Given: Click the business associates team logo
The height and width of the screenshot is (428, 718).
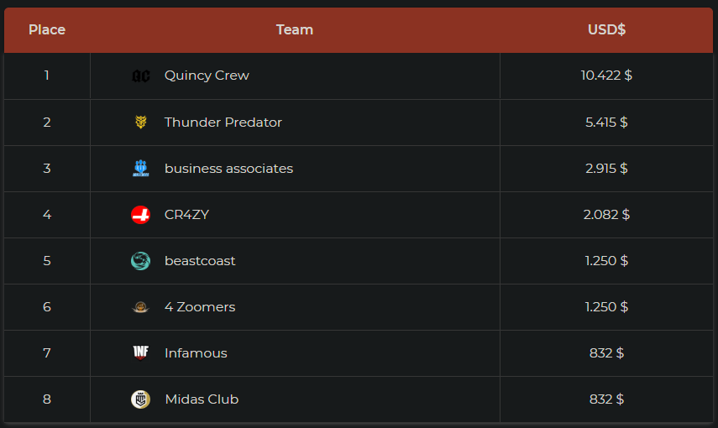Looking at the screenshot, I should [x=141, y=169].
